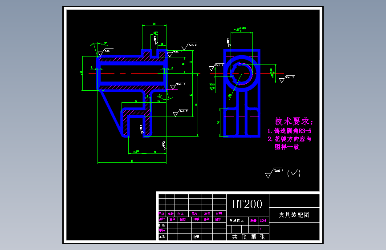Click the 重量 cell
The image size is (386, 250).
[x=253, y=221]
